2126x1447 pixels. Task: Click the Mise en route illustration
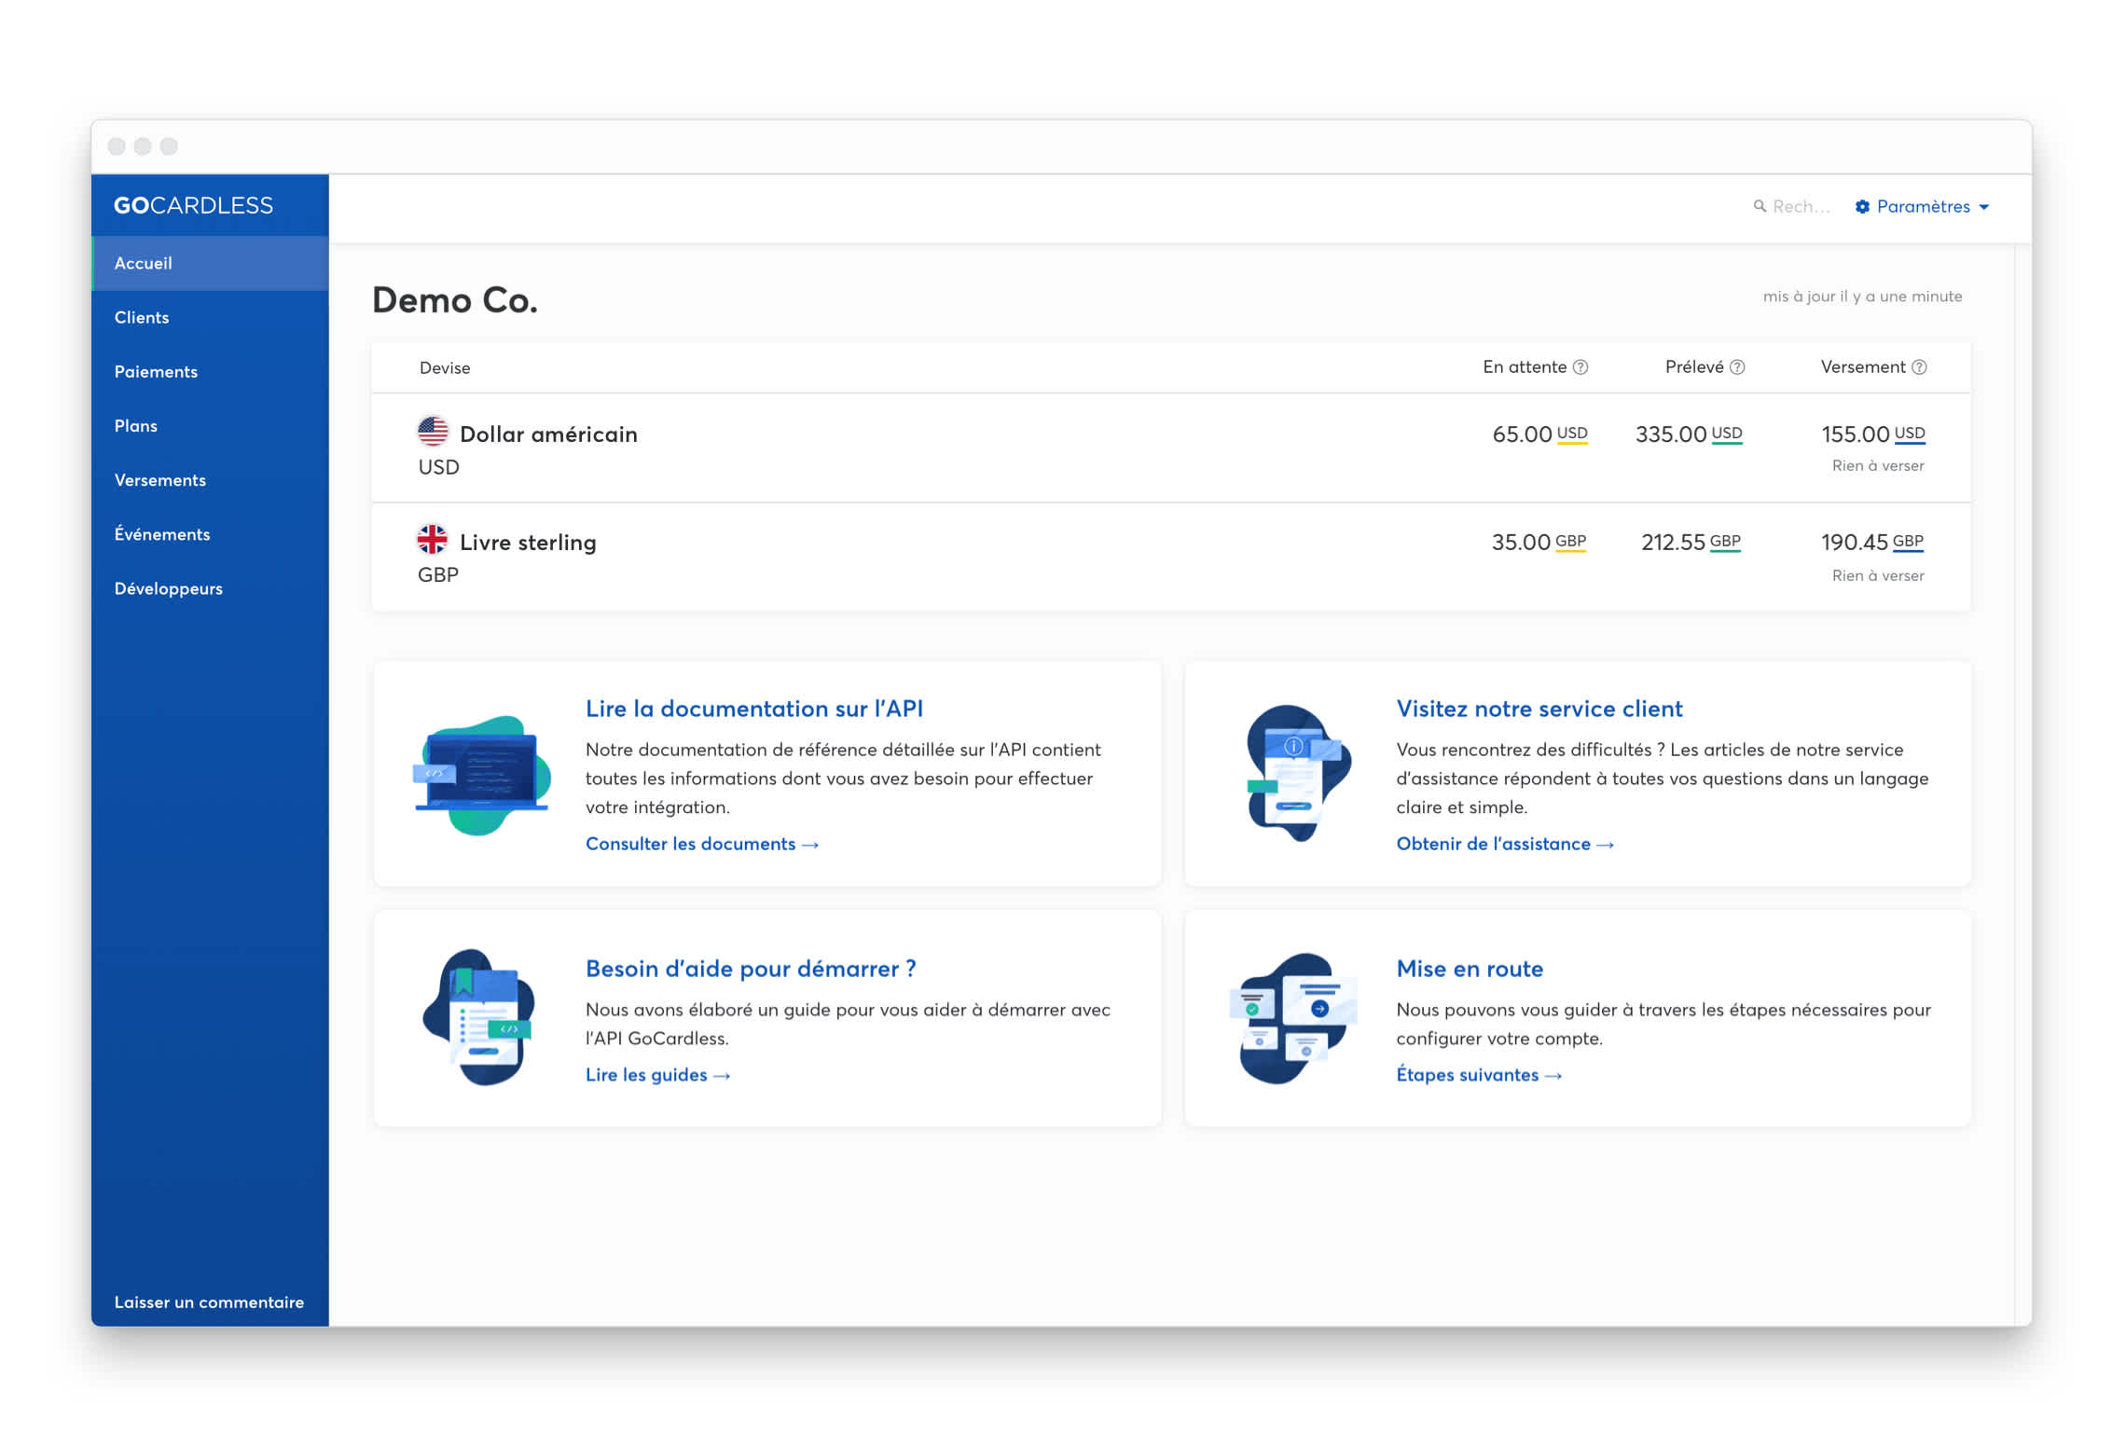(1294, 1018)
